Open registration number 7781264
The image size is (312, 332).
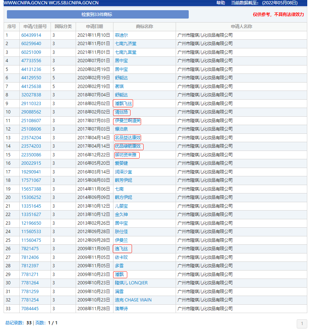click(x=30, y=283)
